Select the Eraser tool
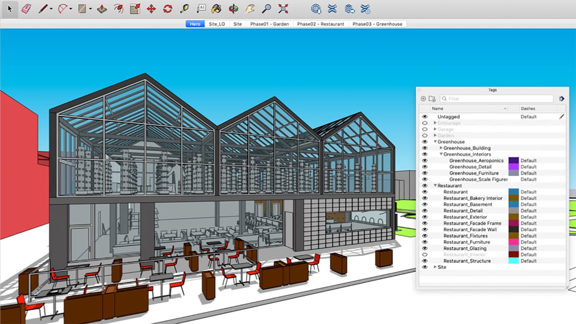The image size is (576, 324). (25, 9)
